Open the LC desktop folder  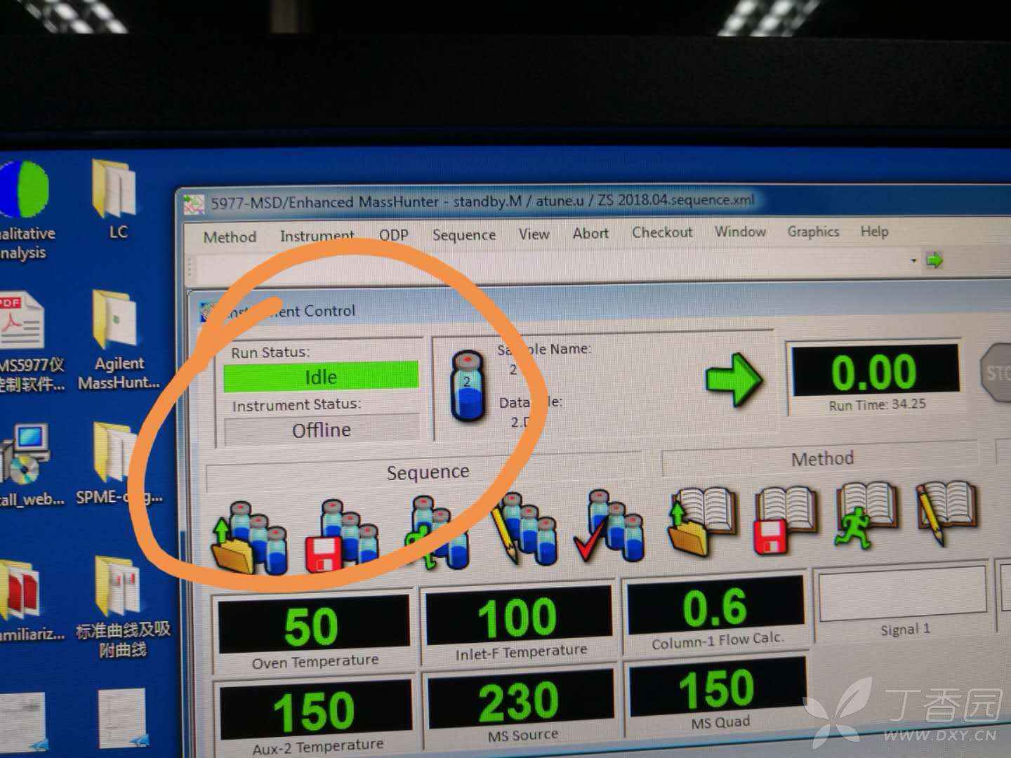coord(117,200)
